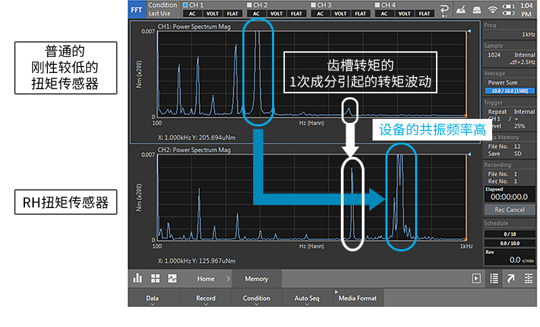The image size is (540, 327).
Task: Click the FFT mode icon
Action: (137, 9)
